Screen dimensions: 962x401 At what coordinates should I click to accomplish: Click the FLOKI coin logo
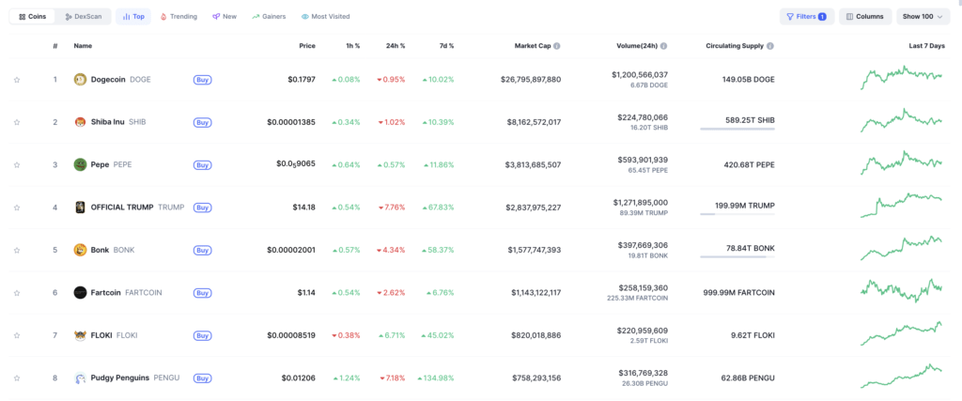click(x=80, y=334)
